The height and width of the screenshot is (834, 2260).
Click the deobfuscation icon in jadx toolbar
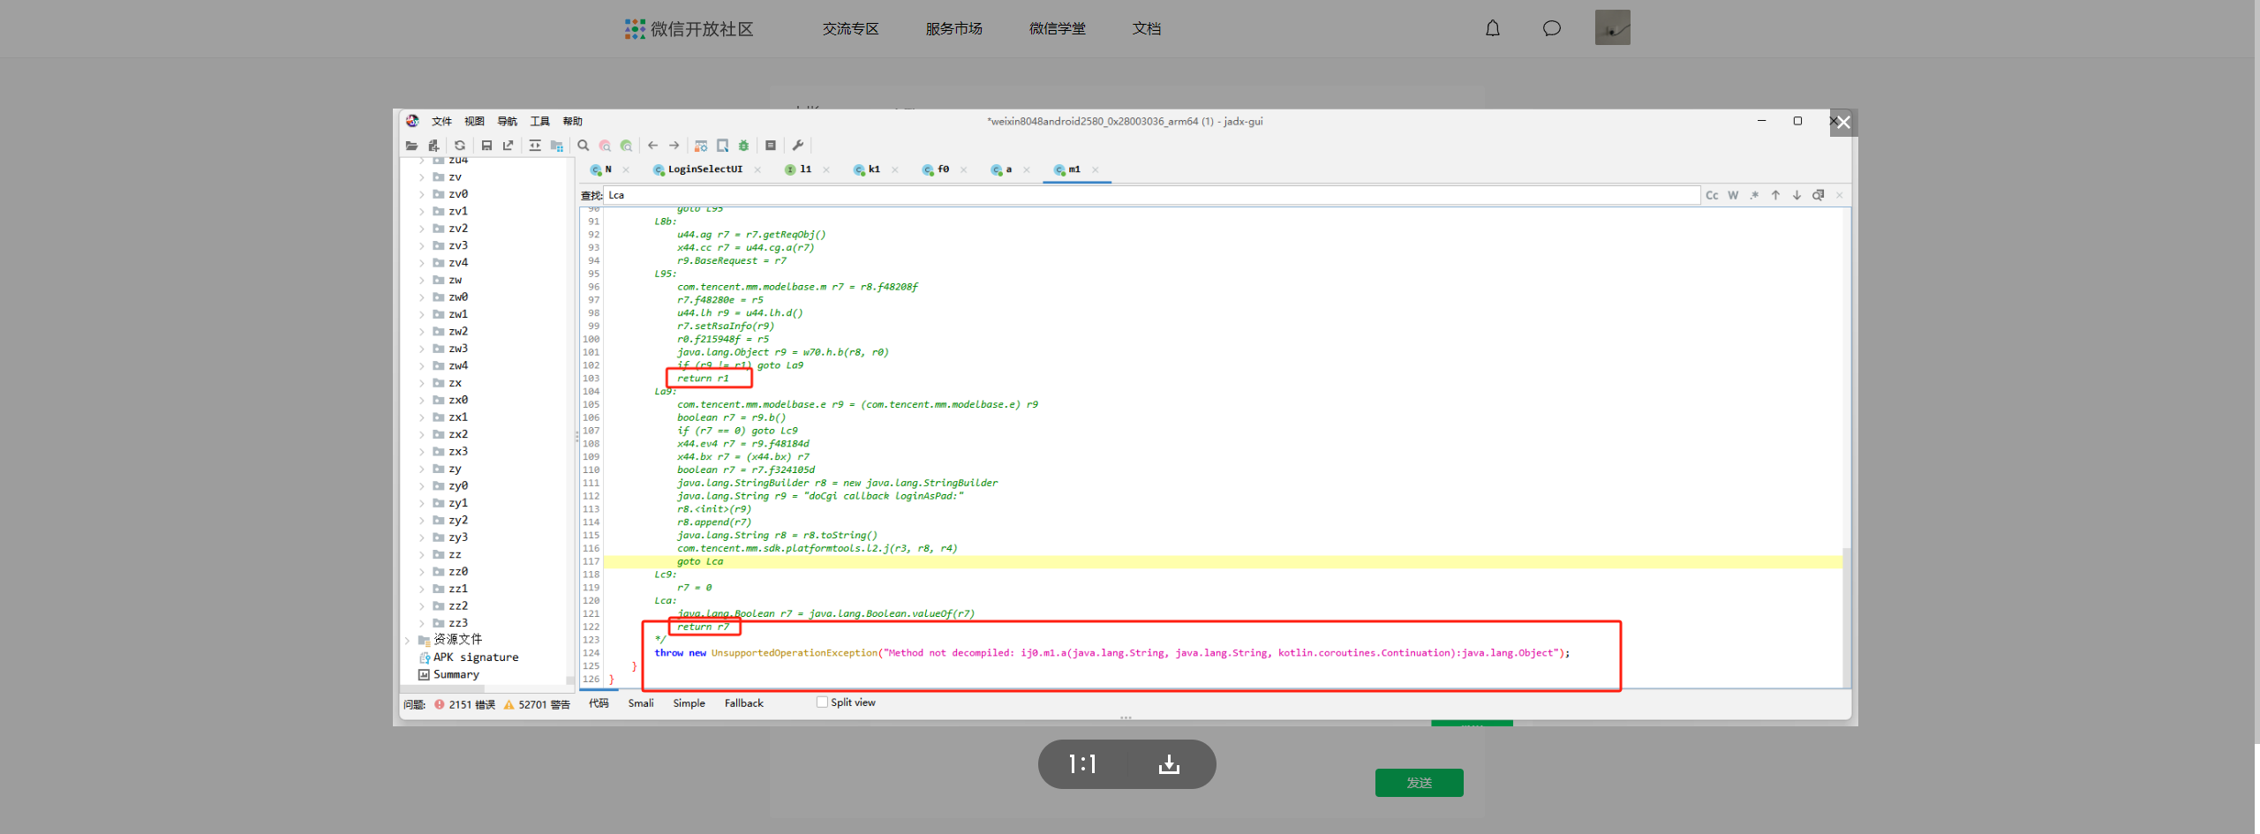pos(701,146)
